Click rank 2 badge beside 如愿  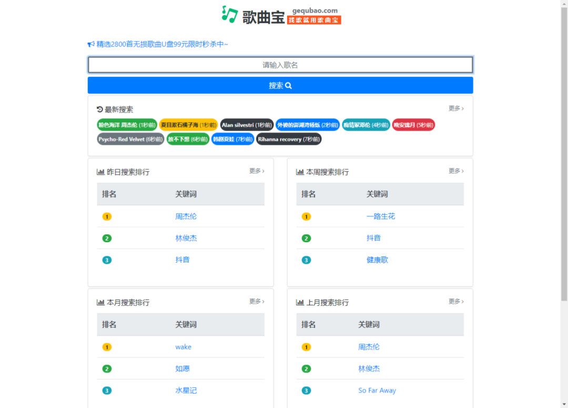(107, 369)
